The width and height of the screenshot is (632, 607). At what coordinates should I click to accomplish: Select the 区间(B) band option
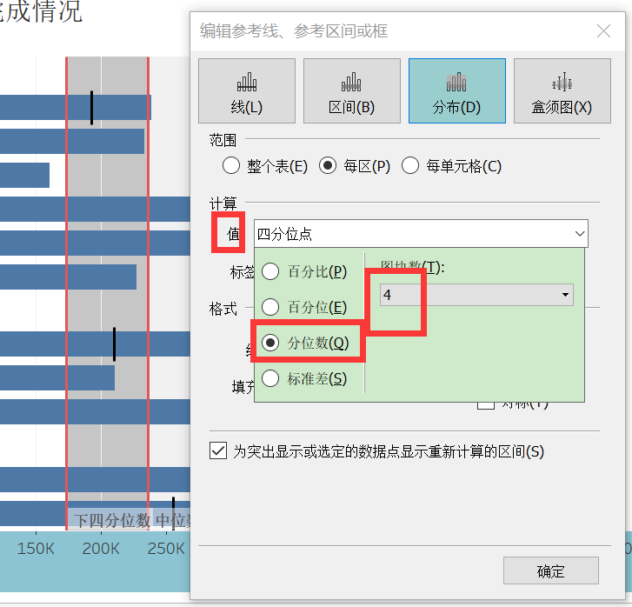[x=352, y=90]
